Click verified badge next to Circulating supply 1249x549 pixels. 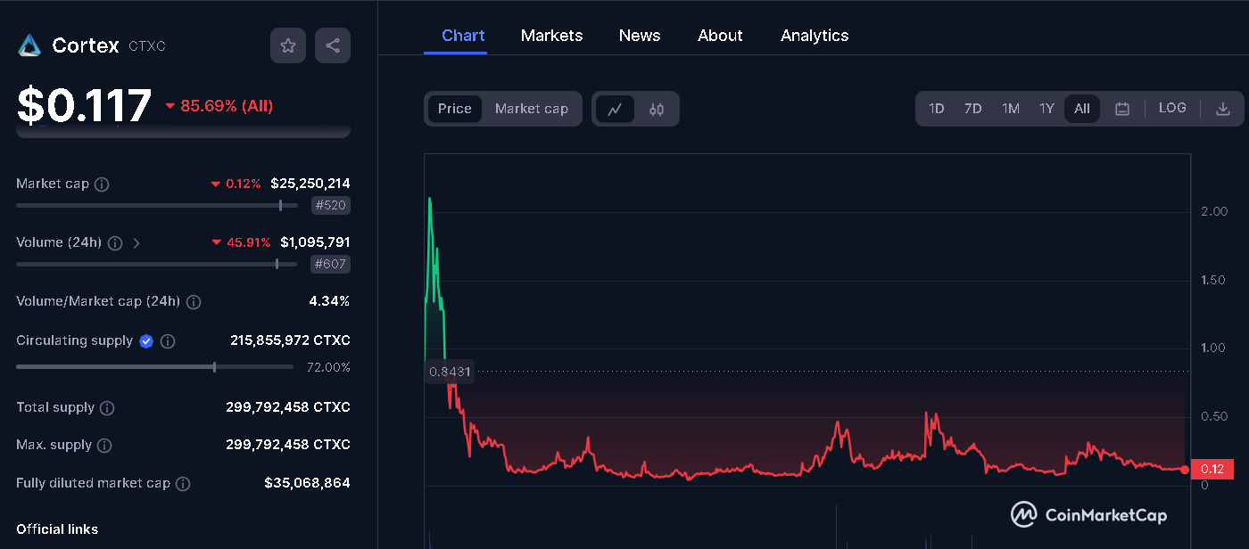coord(146,341)
